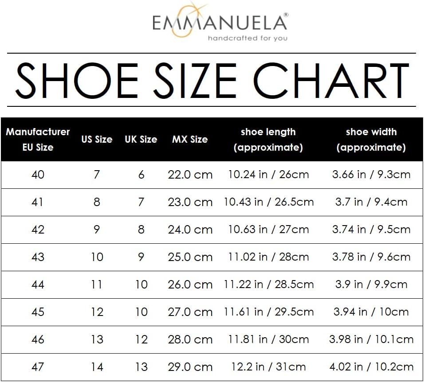Click the SHOE SIZE CHART heading
The height and width of the screenshot is (382, 424).
click(x=212, y=80)
